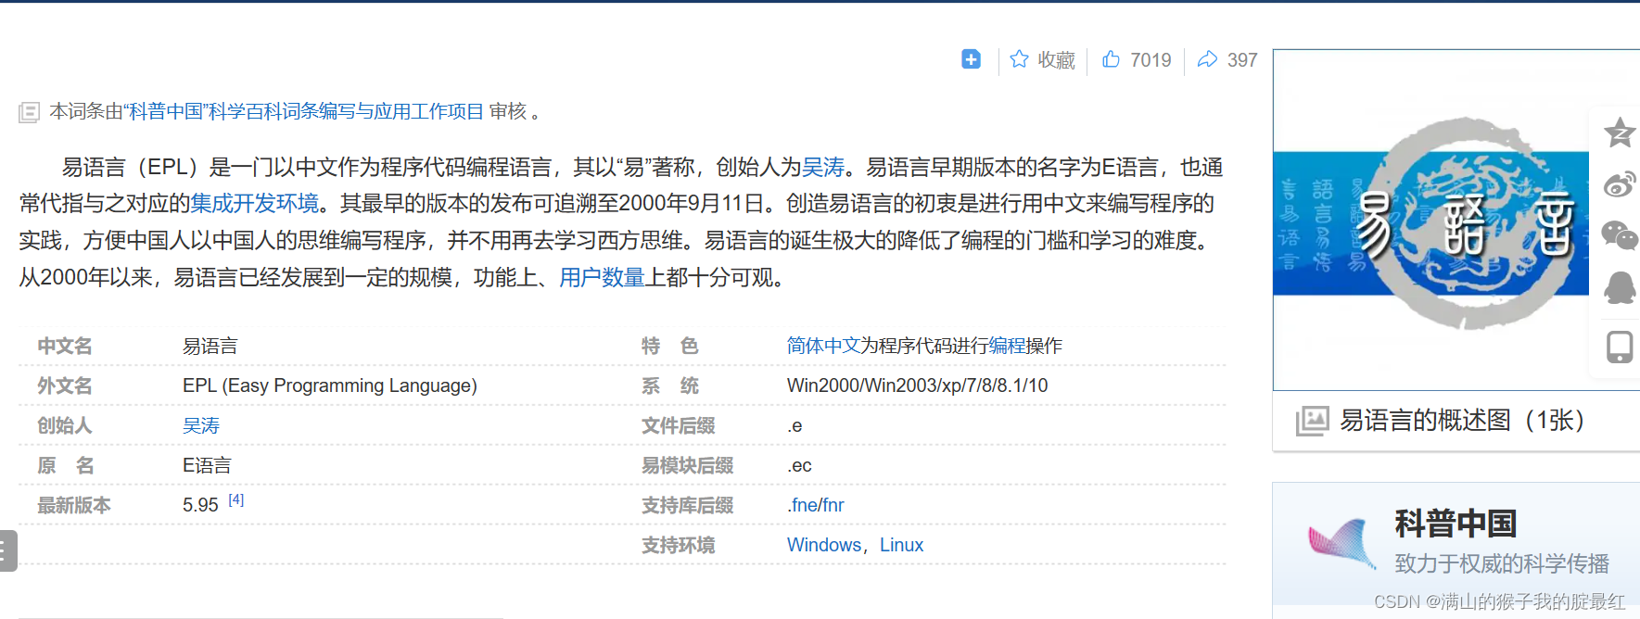Click the .e file suffix value
This screenshot has height=619, width=1640.
(795, 425)
